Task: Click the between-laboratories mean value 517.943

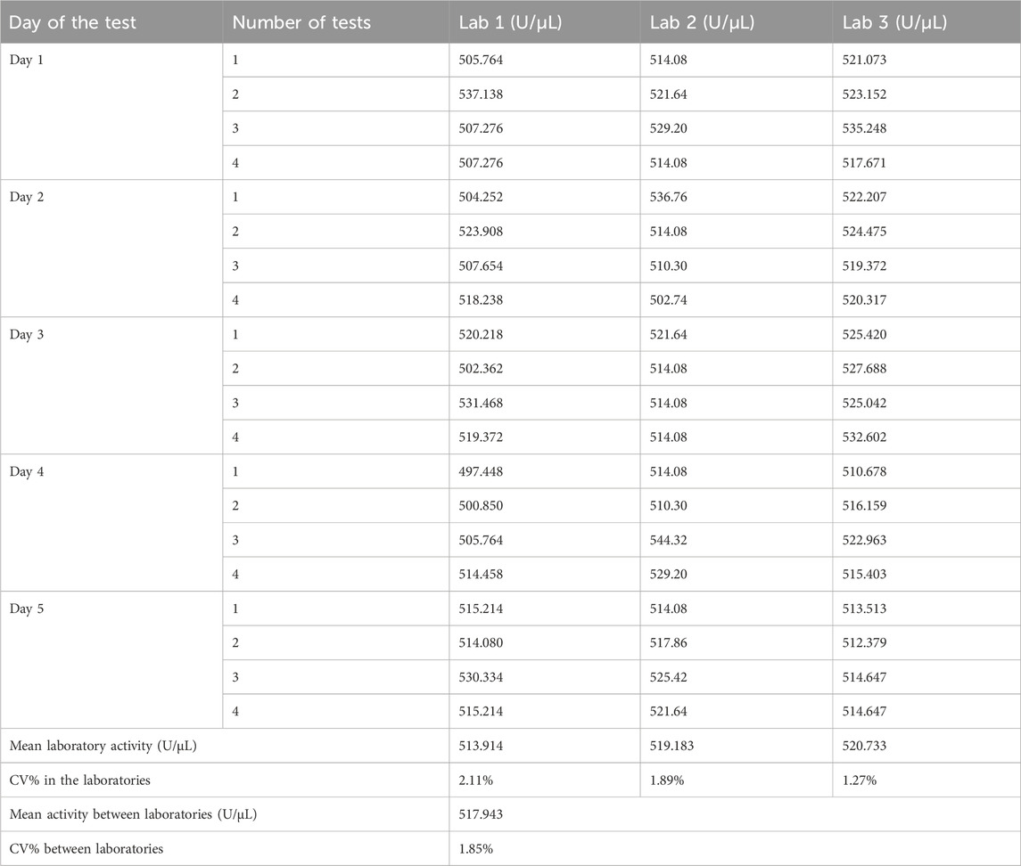Action: 482,814
